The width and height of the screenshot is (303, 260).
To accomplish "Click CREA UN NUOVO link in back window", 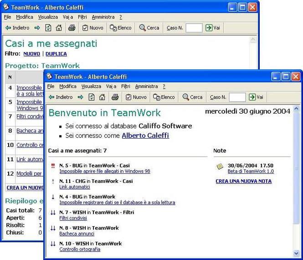I will tap(25, 187).
